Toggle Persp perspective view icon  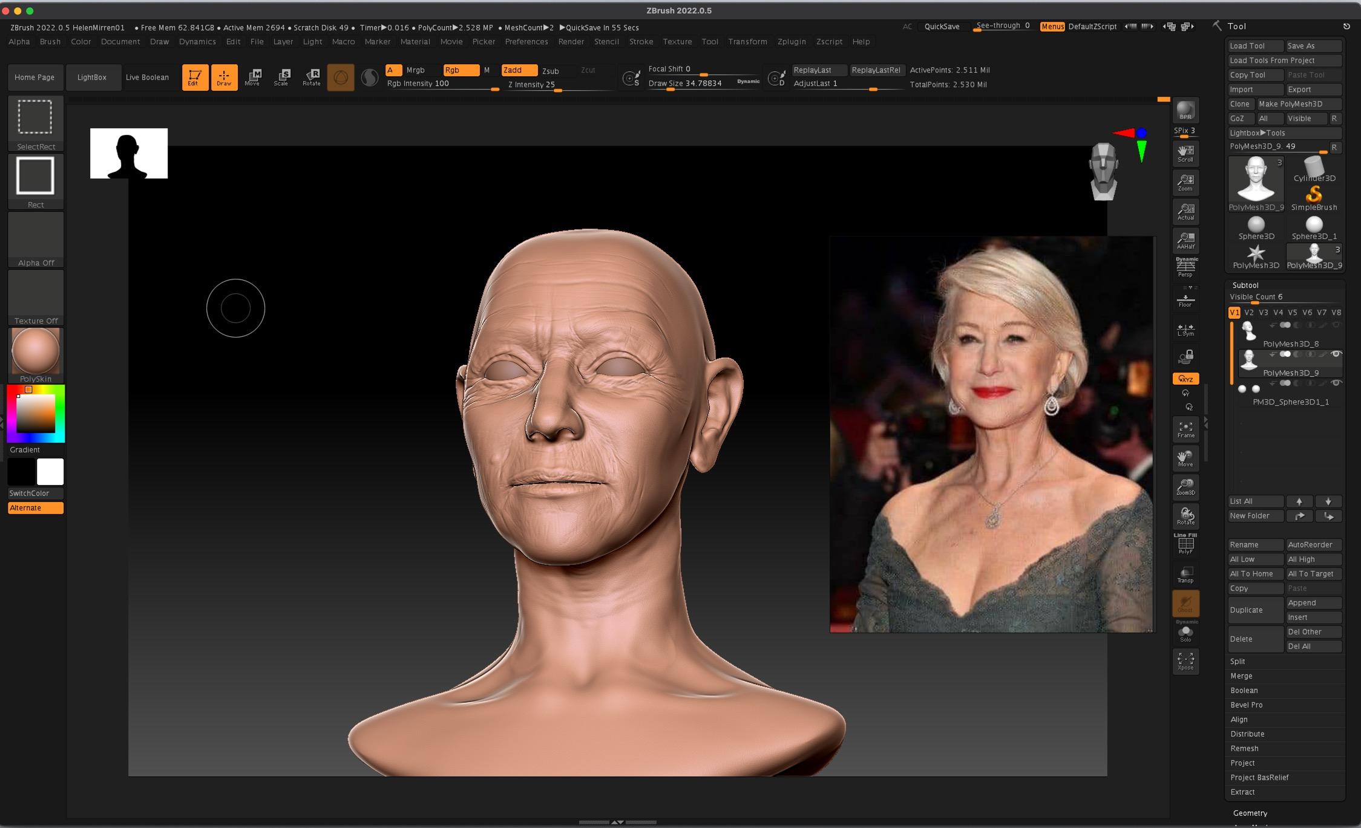(x=1185, y=268)
